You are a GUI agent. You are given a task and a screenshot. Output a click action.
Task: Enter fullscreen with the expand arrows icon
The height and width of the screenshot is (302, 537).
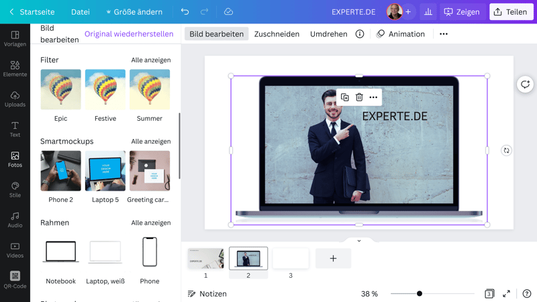[x=507, y=293]
